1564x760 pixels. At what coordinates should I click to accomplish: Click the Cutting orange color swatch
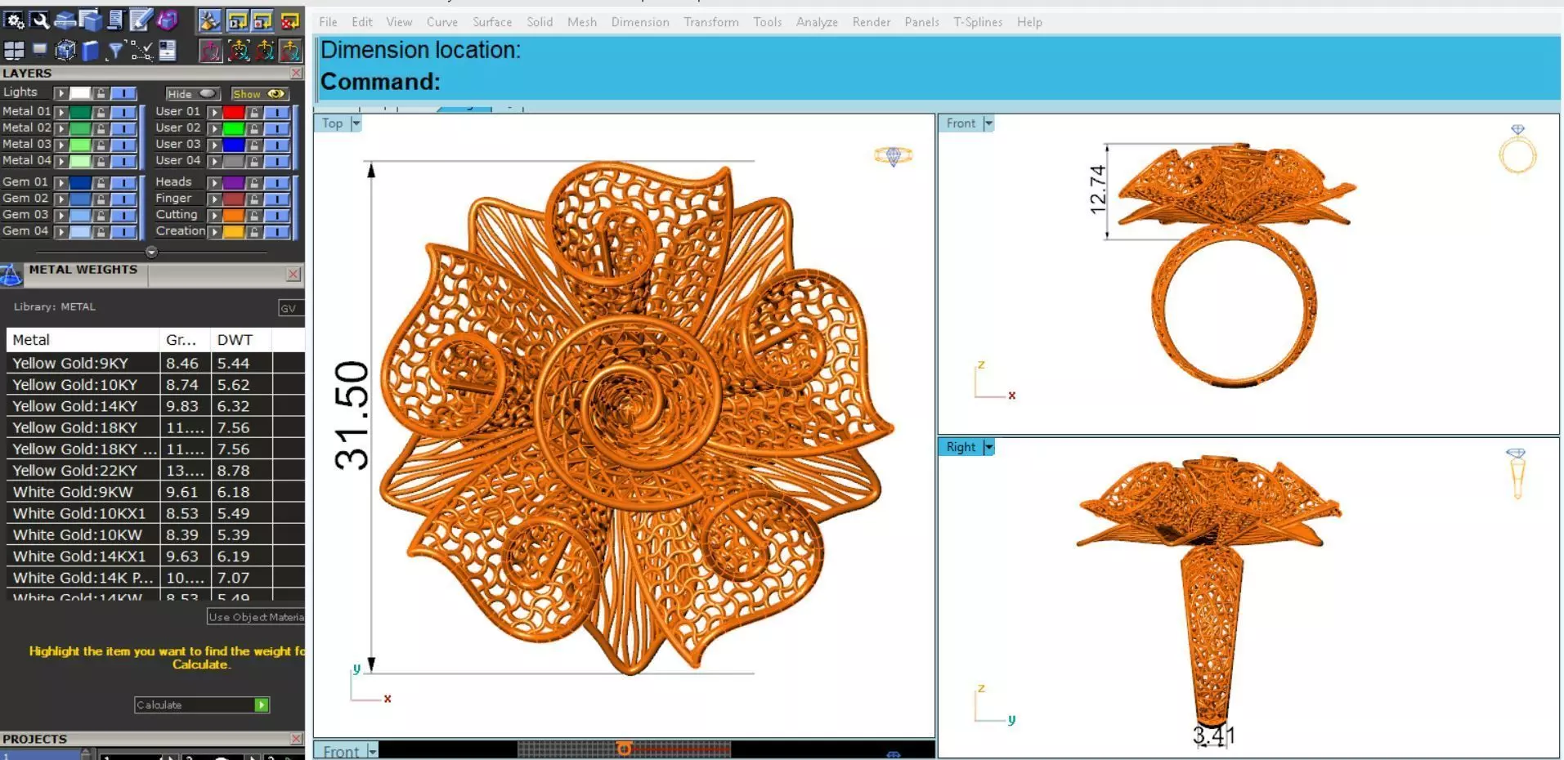(233, 216)
